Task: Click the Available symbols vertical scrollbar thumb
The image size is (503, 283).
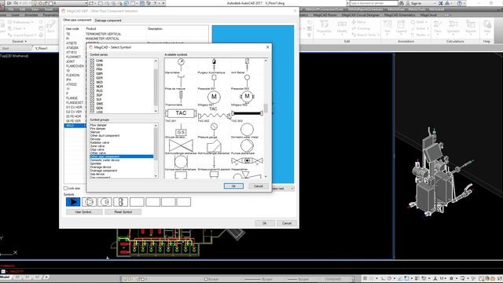Action: [x=266, y=108]
